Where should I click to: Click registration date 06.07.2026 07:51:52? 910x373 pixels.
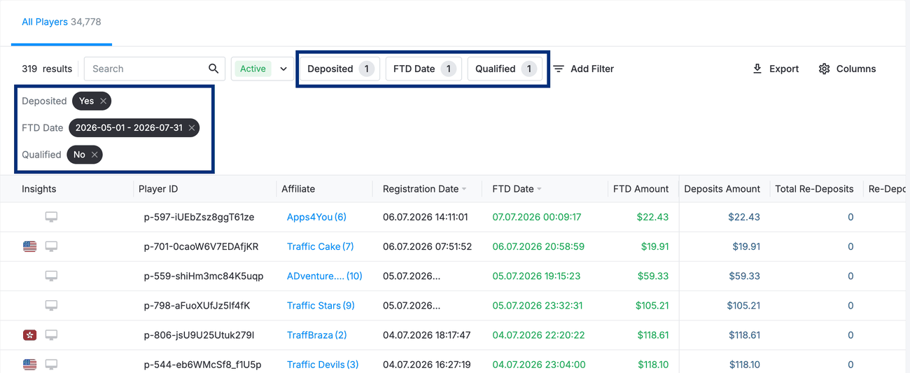click(428, 246)
